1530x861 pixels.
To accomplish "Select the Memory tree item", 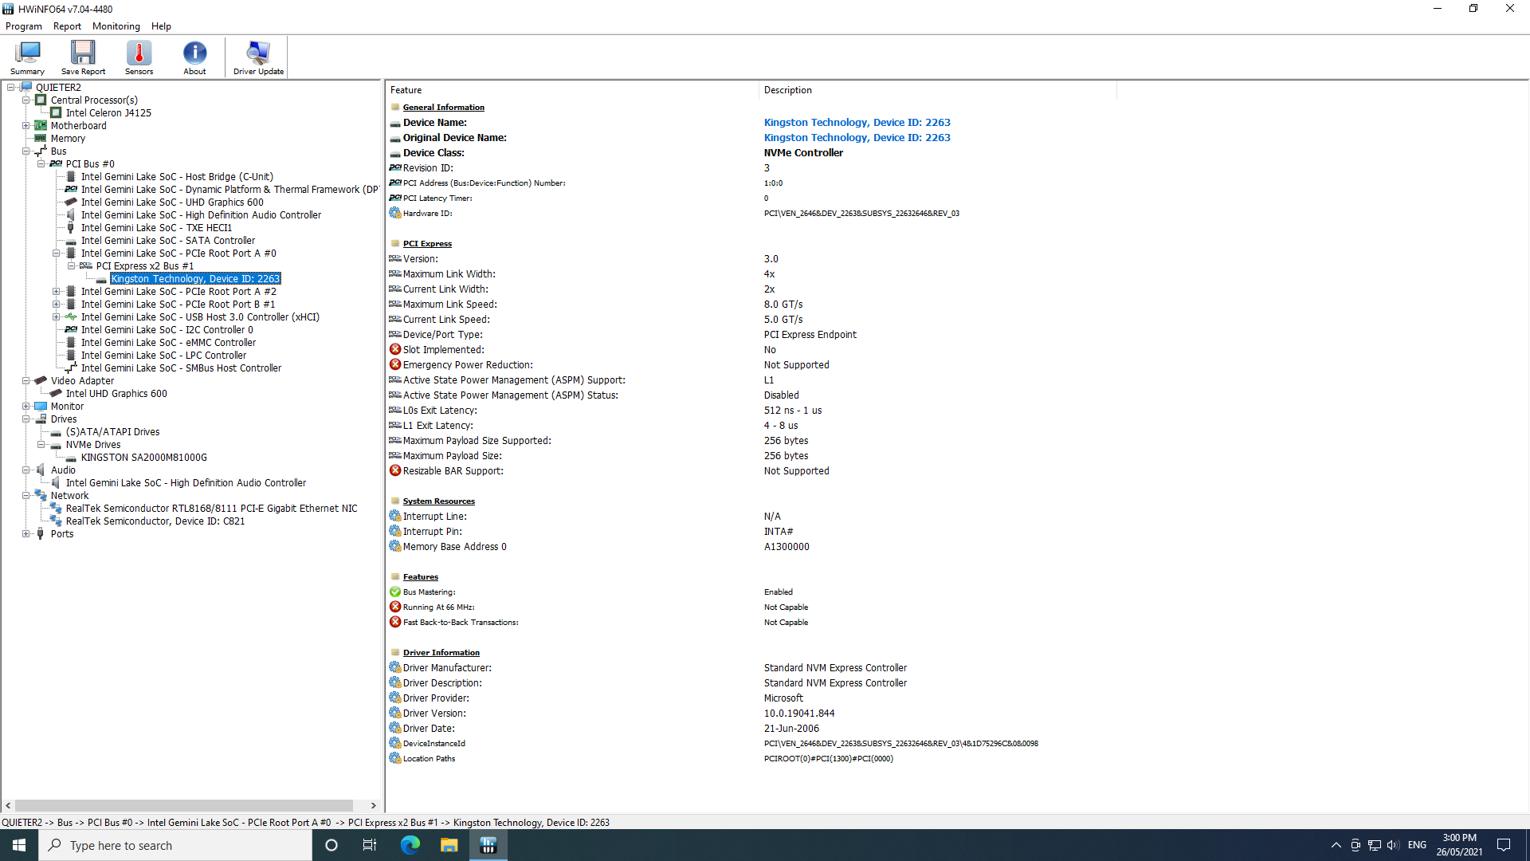I will pos(68,139).
